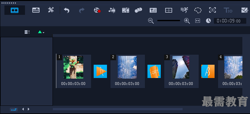Open the Mask Creator circles icon
Image resolution: width=250 pixels, height=114 pixels.
[138, 10]
